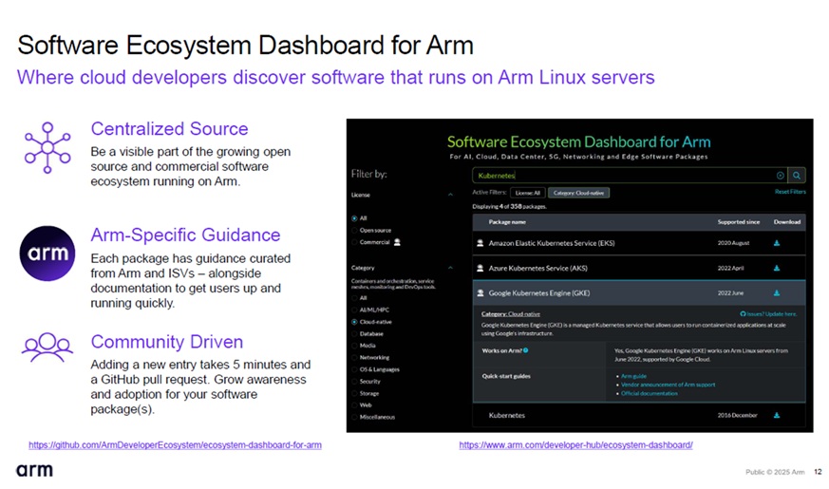829x489 pixels.
Task: Click the network nodes icon by Centralized Source
Action: tap(47, 147)
